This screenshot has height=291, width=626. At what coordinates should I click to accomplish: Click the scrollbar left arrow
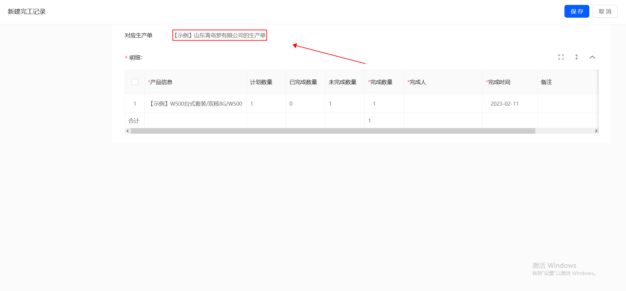[x=128, y=131]
